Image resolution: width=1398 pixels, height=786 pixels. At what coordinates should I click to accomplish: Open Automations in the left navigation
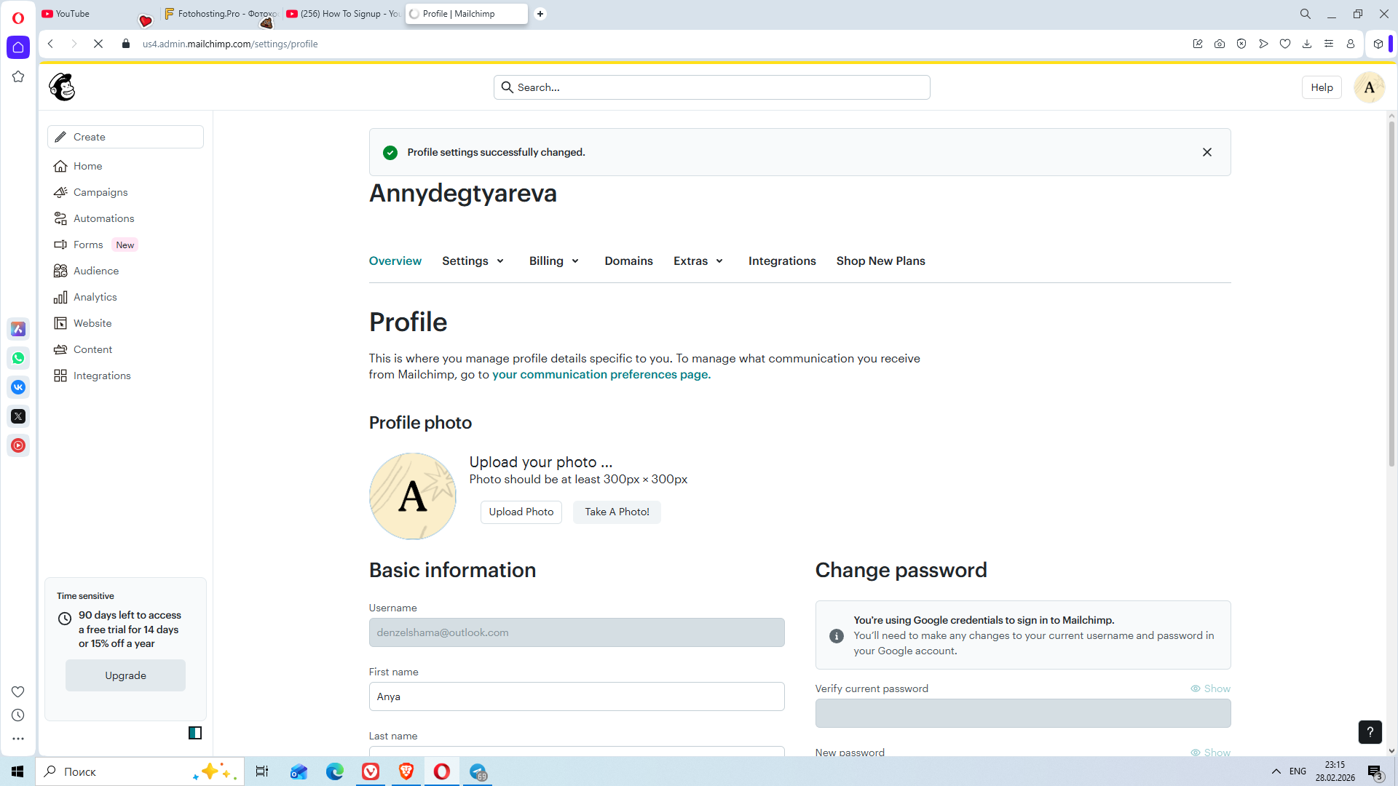click(x=103, y=218)
